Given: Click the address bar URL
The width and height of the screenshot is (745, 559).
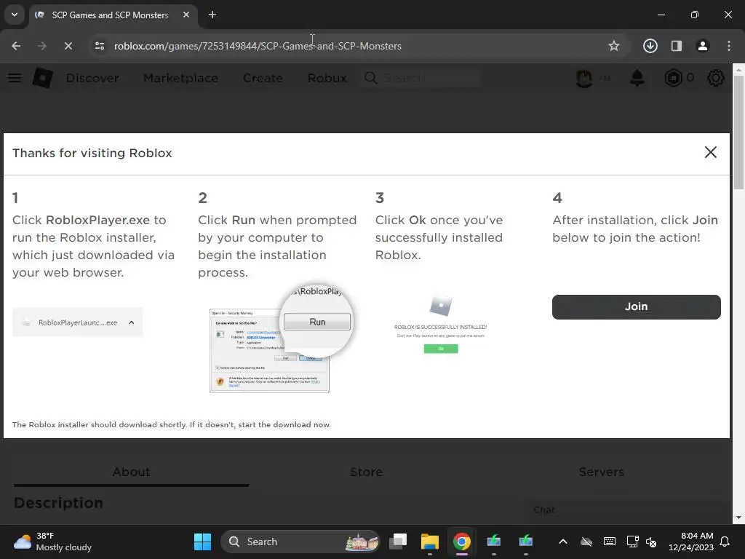Looking at the screenshot, I should coord(258,46).
